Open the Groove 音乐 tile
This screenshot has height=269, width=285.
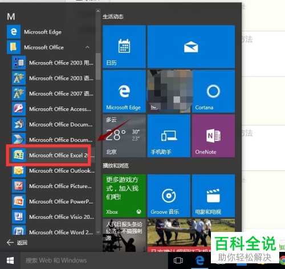coord(169,195)
